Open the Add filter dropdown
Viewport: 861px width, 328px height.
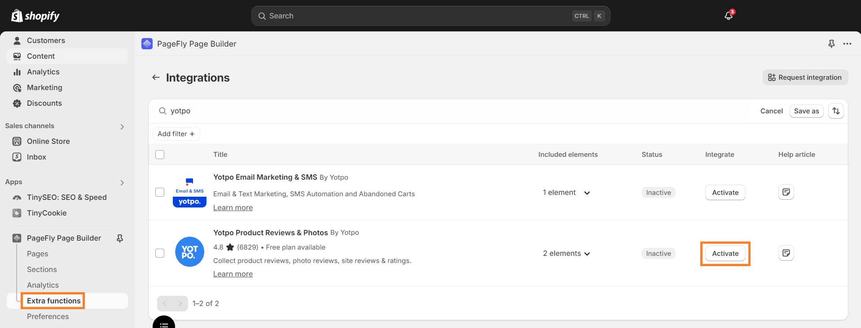(x=176, y=134)
